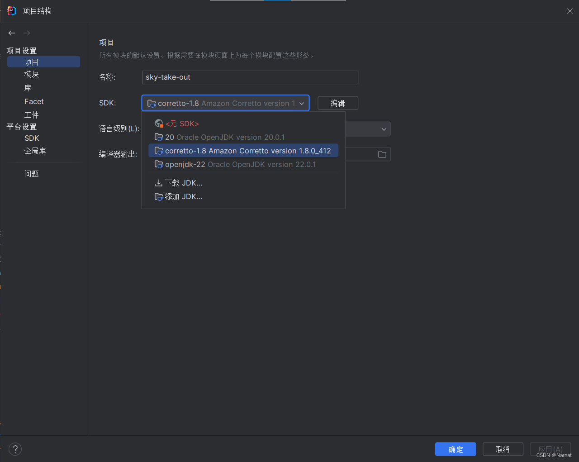Select 项目 in the sidebar
Viewport: 579px width, 462px height.
click(44, 62)
